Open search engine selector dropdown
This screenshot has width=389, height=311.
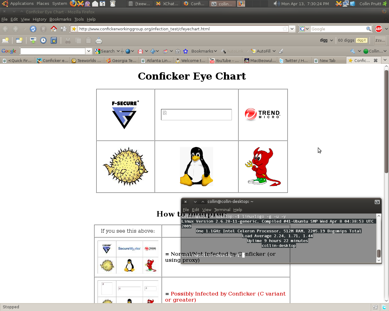click(305, 29)
